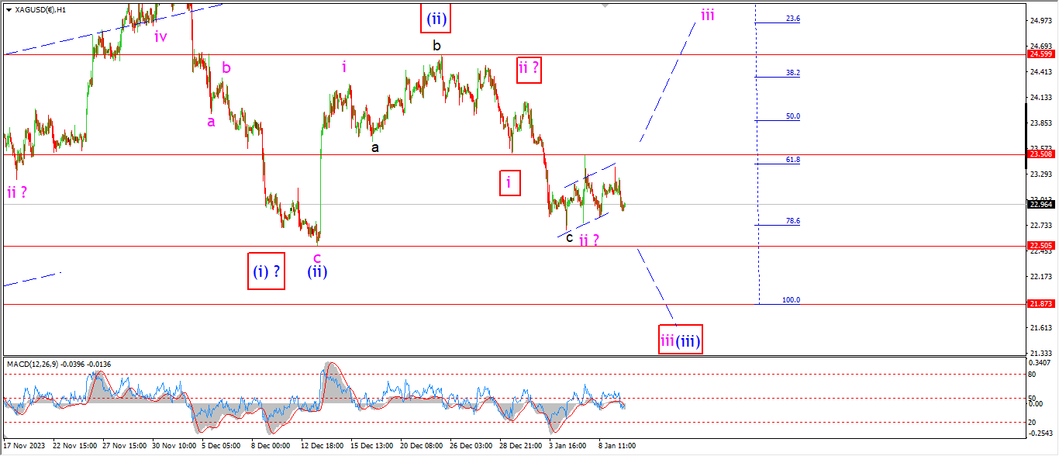
Task: Select the boxed 'iii (iii)' wave label
Action: (681, 340)
